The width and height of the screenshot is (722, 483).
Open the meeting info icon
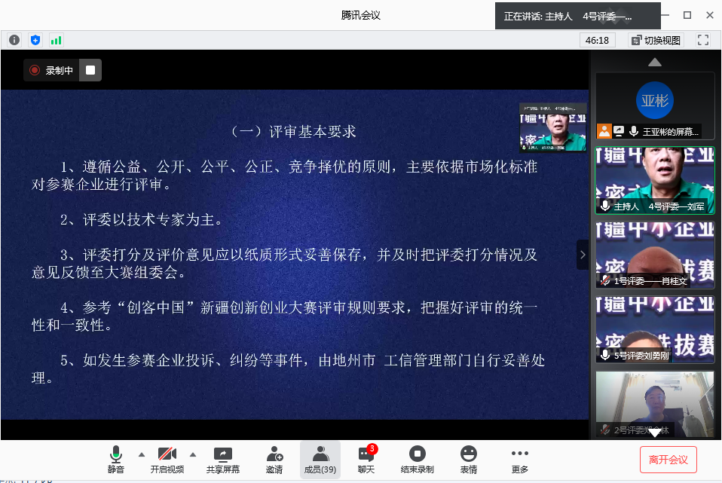point(14,40)
